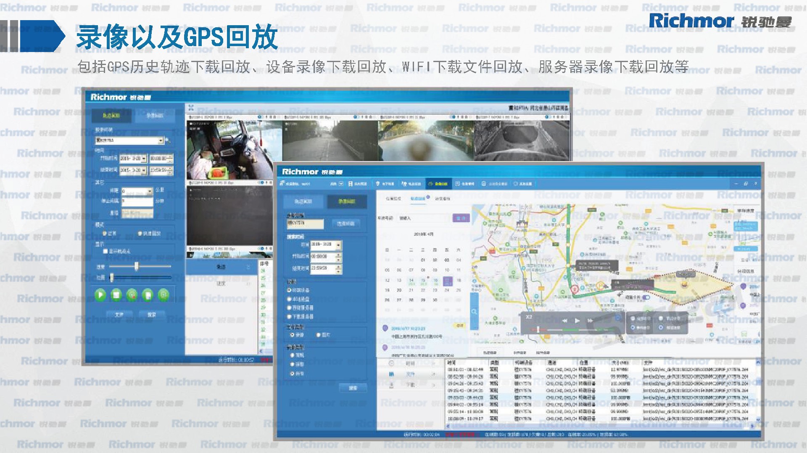Click X2 speed label on map playback bar
The width and height of the screenshot is (807, 453).
point(529,317)
